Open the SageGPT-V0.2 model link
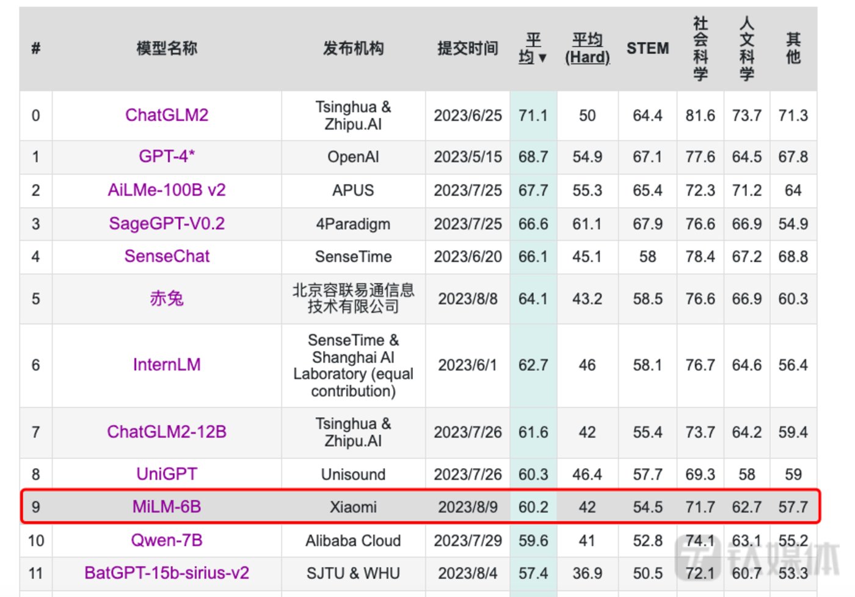 tap(167, 224)
